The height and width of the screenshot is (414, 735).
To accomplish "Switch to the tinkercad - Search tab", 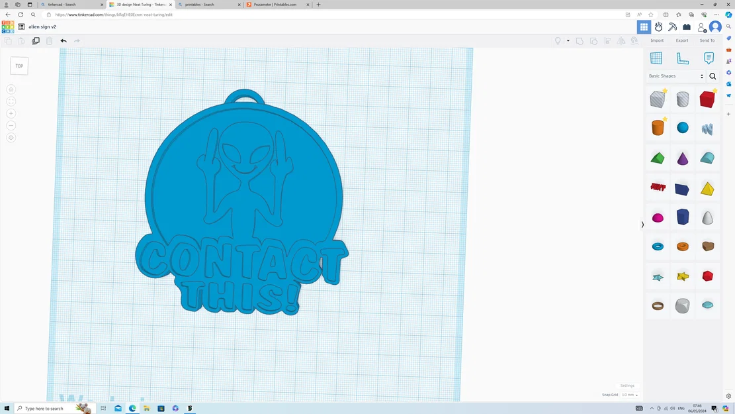I will (73, 4).
